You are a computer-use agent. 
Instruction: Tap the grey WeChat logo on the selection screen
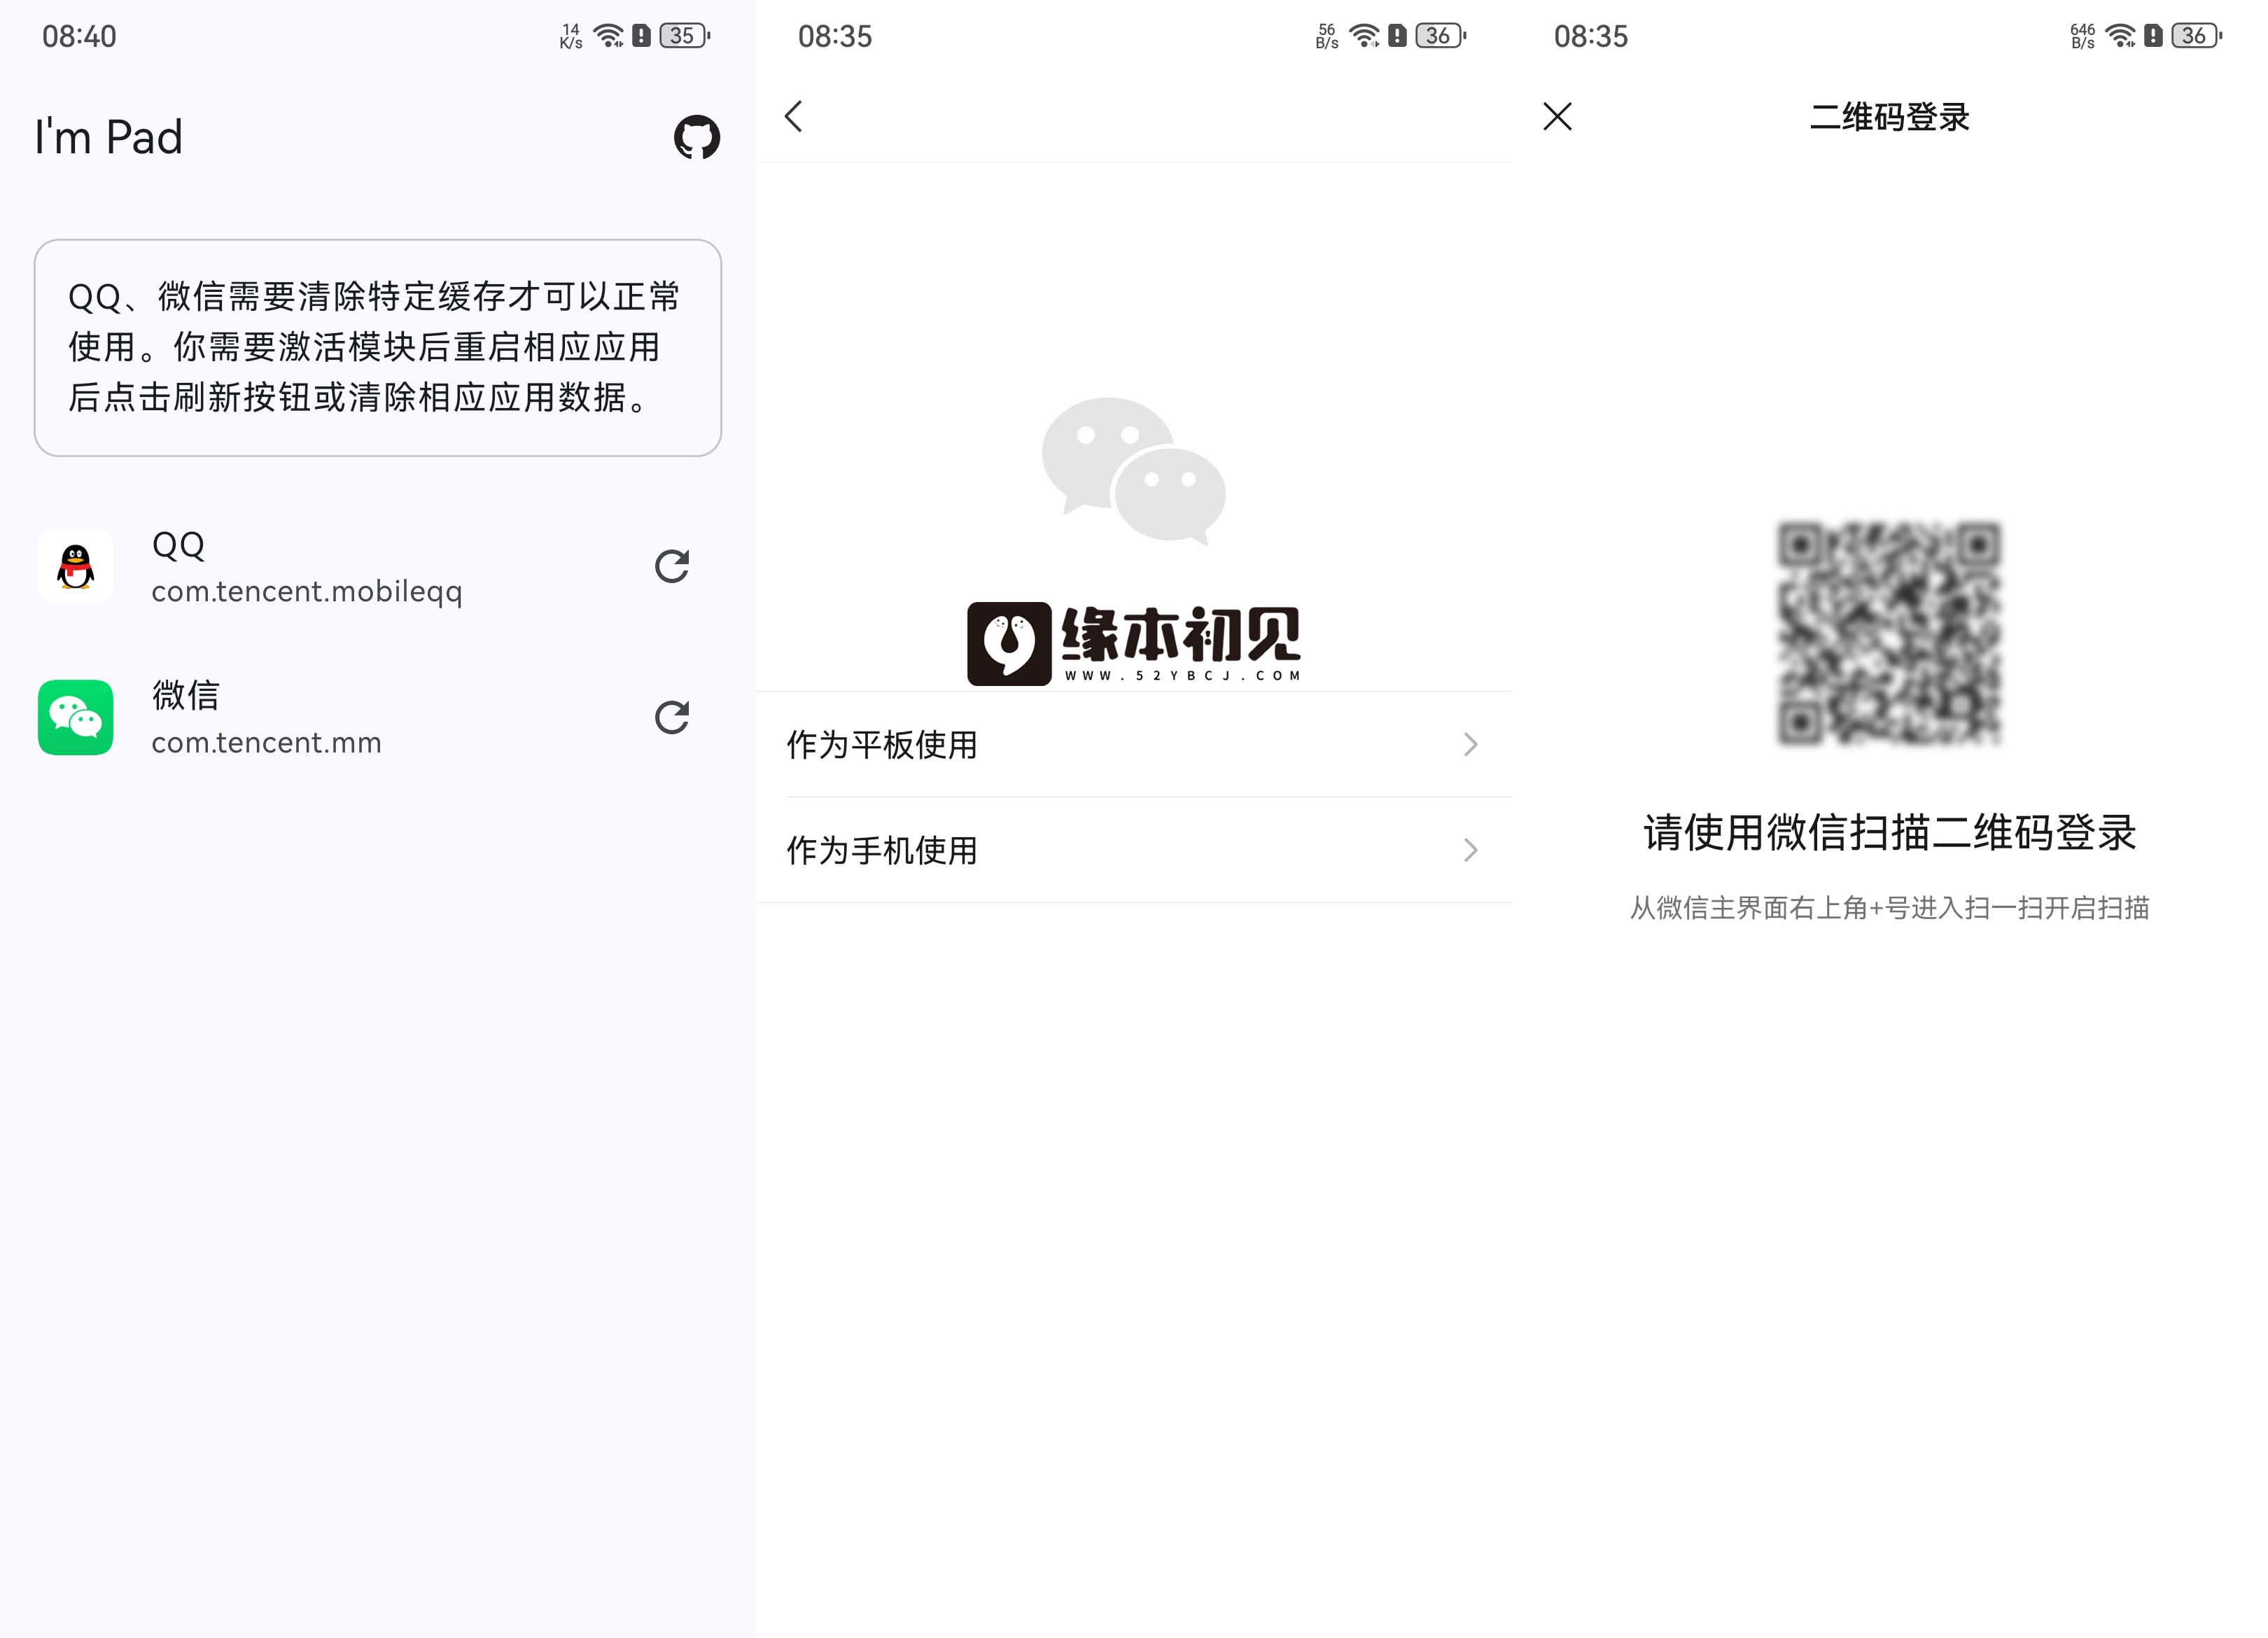1133,471
